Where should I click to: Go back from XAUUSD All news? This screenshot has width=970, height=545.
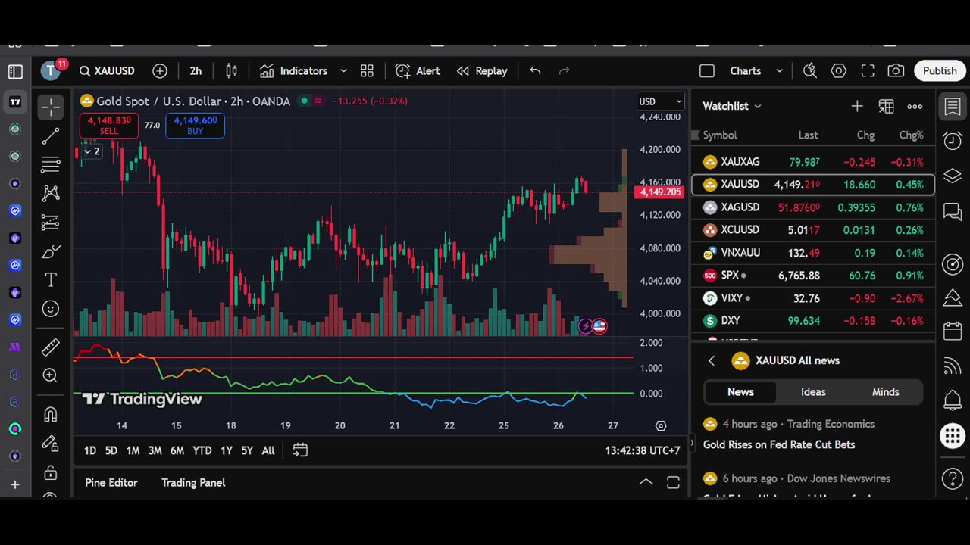click(x=712, y=361)
